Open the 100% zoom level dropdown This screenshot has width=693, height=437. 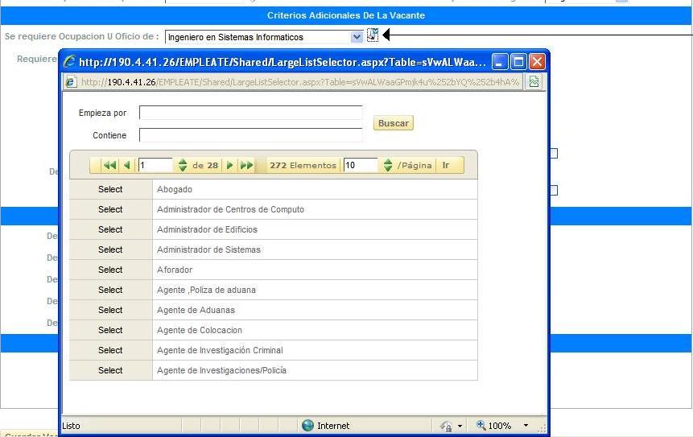(526, 426)
